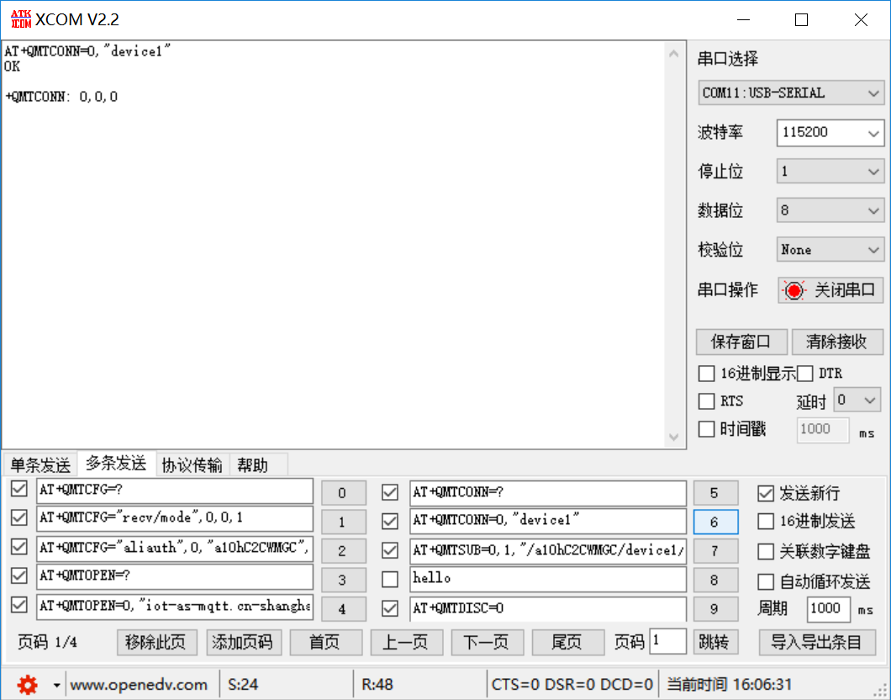Click the 清除接收 clear receive button
891x700 pixels.
click(x=836, y=342)
